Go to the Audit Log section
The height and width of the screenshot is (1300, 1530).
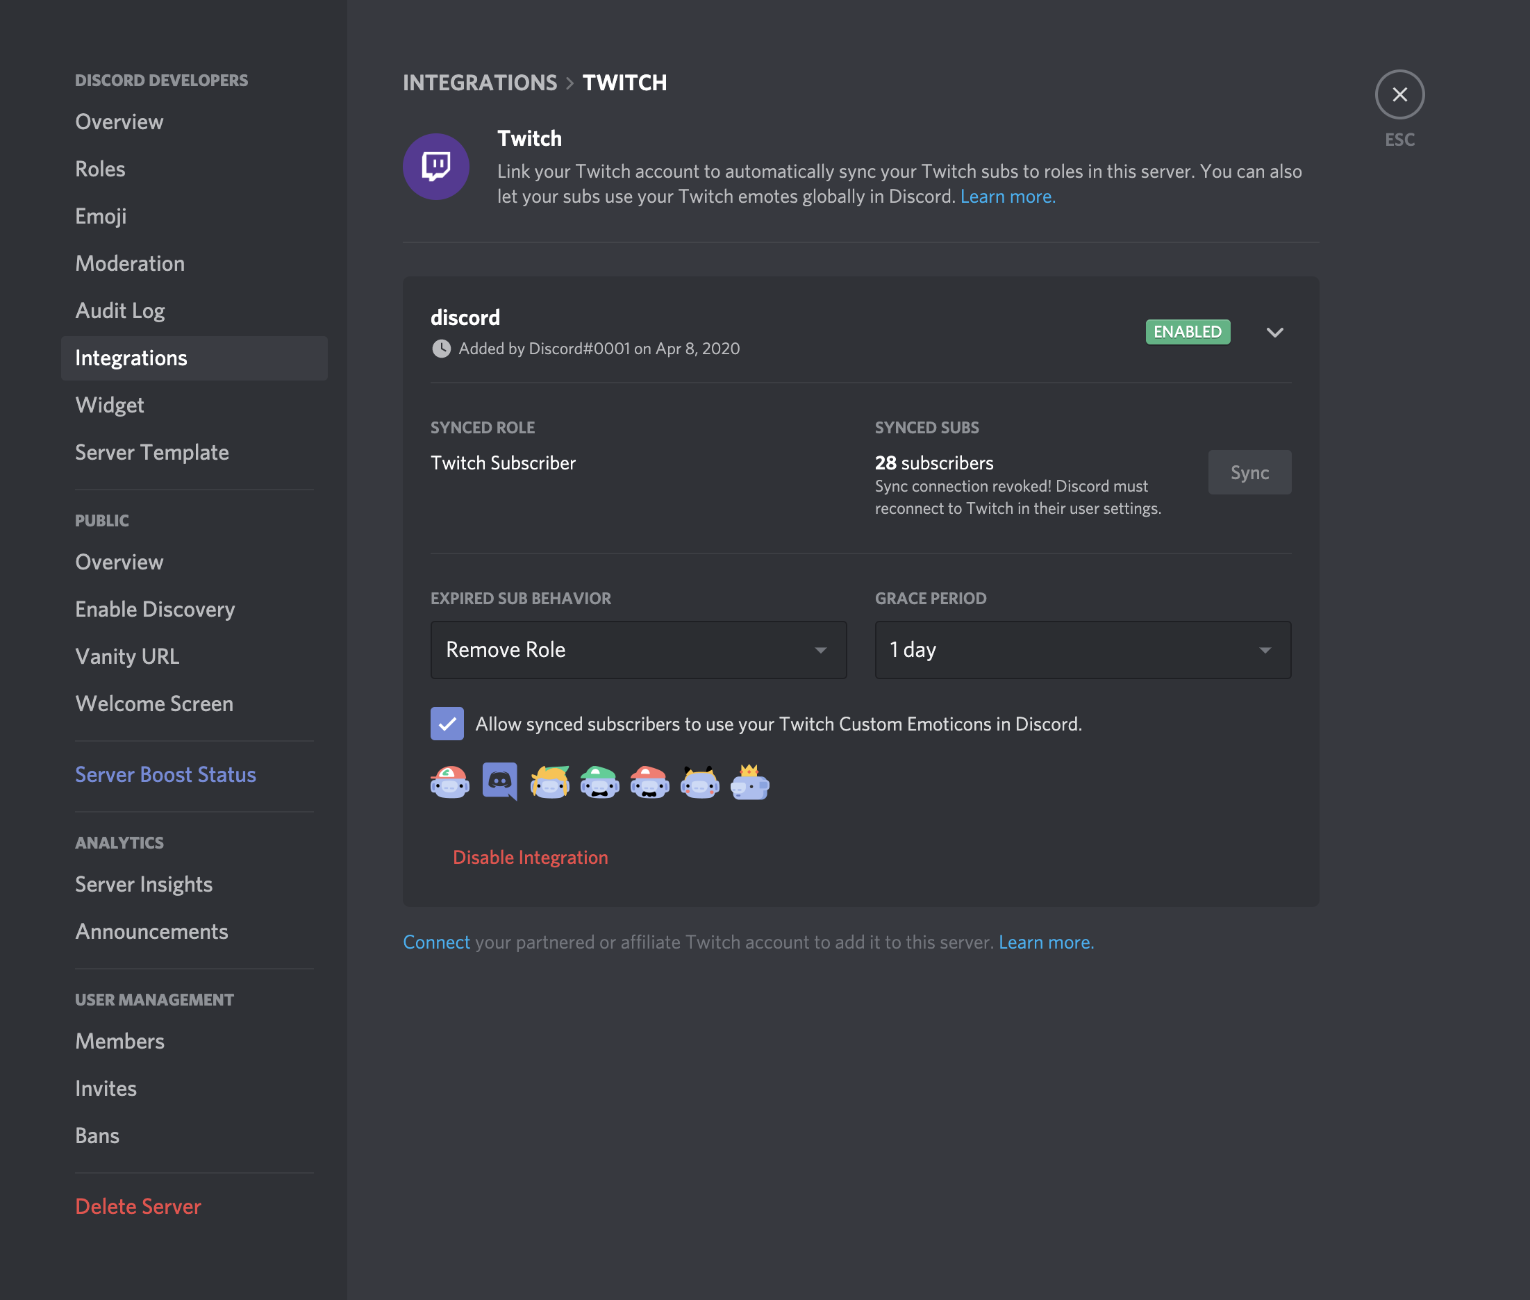(x=119, y=310)
